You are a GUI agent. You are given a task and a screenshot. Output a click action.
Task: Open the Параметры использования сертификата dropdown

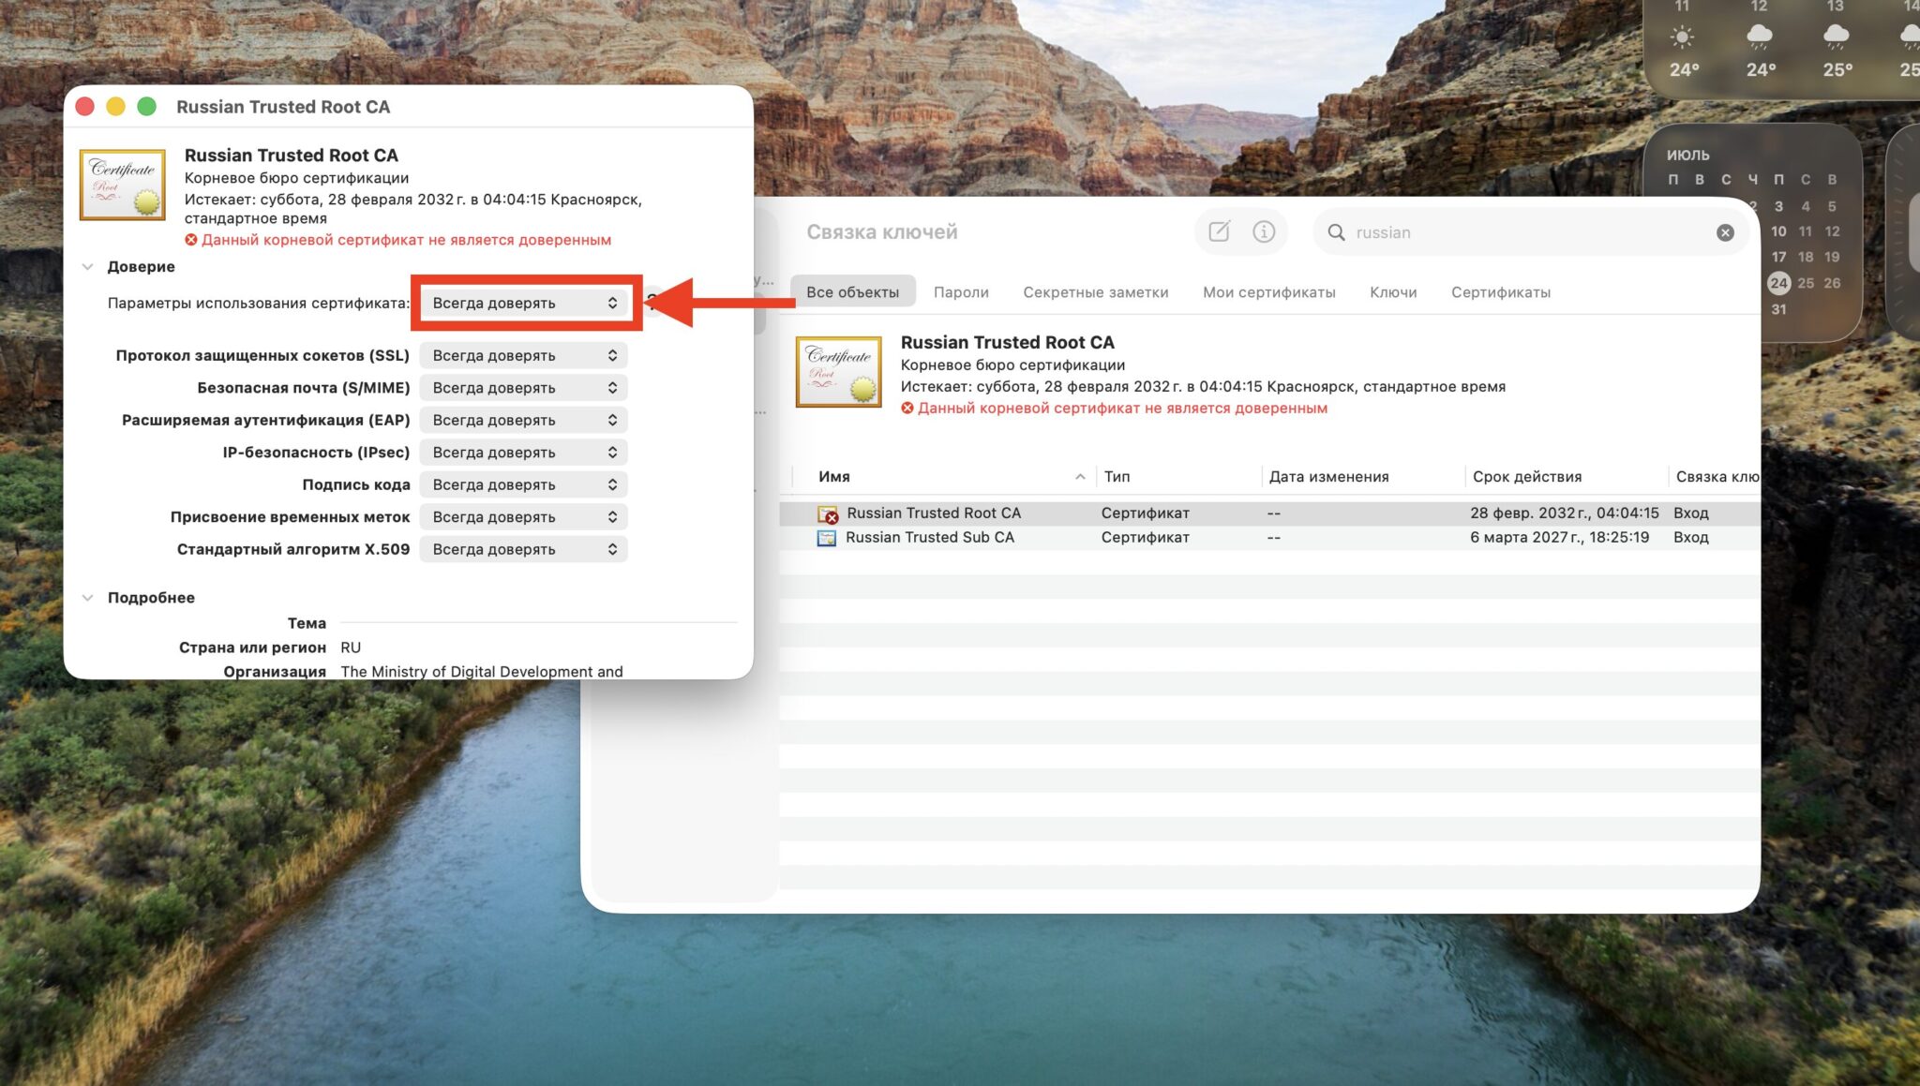pos(524,303)
